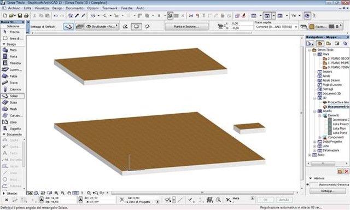
Task: Click the Project Map icon in Navigator
Action: [320, 44]
